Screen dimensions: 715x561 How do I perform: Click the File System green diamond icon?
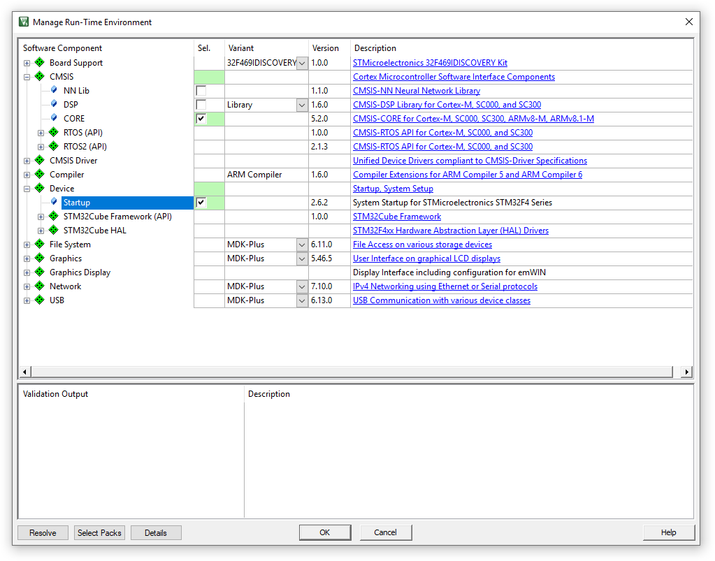[x=40, y=244]
